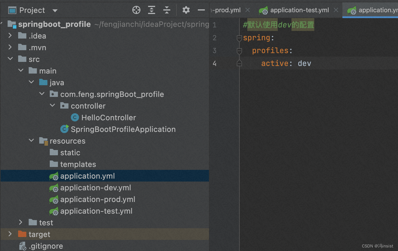Click the HelloController class icon
This screenshot has width=398, height=251.
tap(75, 118)
